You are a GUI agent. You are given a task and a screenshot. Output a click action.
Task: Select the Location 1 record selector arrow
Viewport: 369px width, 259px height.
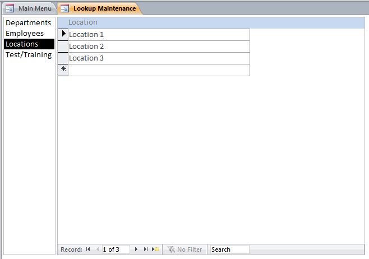point(63,34)
